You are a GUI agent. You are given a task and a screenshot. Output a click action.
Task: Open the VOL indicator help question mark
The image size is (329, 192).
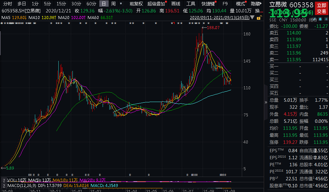(x=3, y=180)
